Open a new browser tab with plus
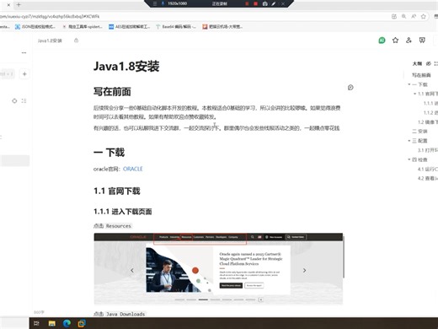The height and width of the screenshot is (329, 438). click(x=19, y=4)
